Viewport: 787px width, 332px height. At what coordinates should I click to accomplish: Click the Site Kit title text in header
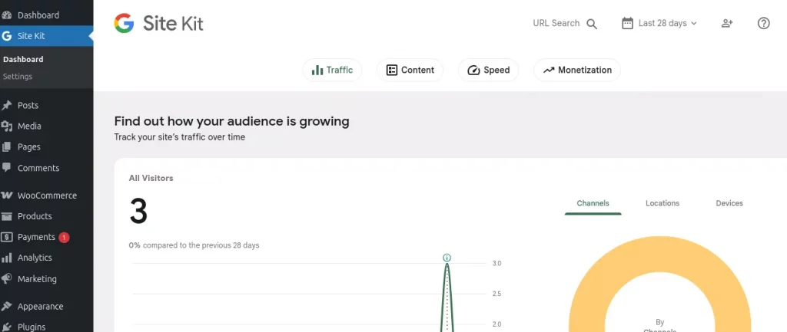(173, 23)
